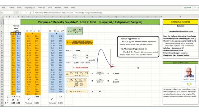Click the pooled variance formula image
This screenshot has width=199, height=112.
click(x=77, y=74)
